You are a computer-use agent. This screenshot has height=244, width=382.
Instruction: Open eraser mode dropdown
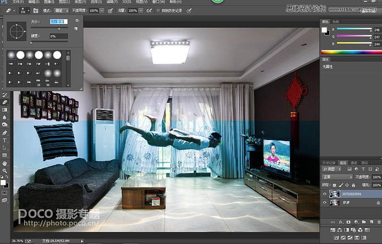coord(61,11)
